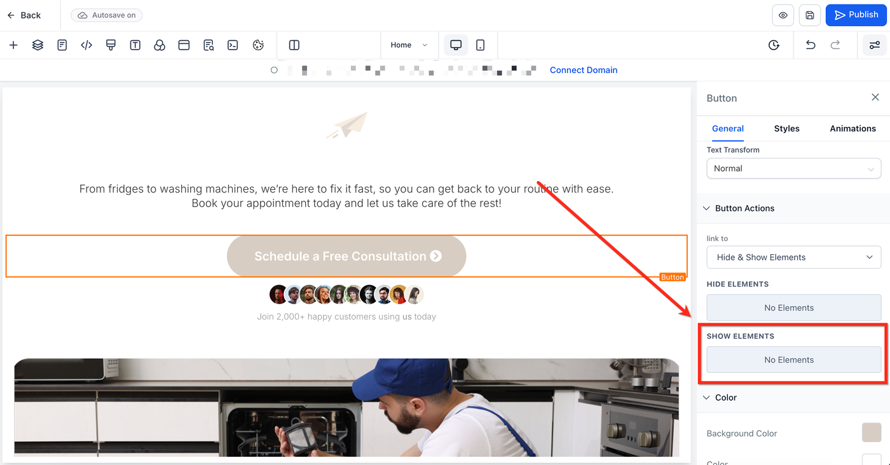Open the Animations tab
The image size is (890, 465).
click(x=852, y=128)
